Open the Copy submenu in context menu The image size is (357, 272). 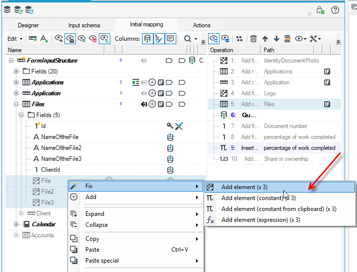coord(136,239)
